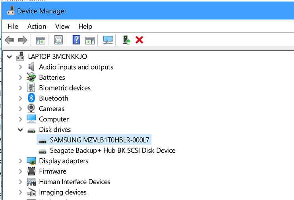Click the battery plug icon beside Batteries
Viewport: 294px width, 200px height.
tap(31, 77)
